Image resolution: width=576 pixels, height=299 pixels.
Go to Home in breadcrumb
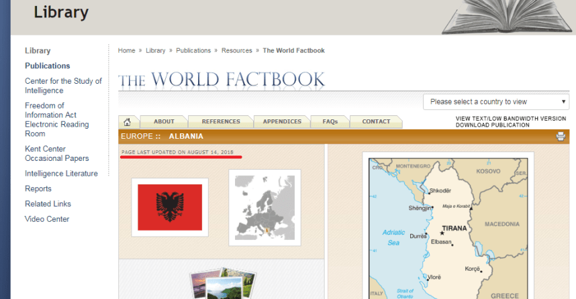[x=126, y=51]
